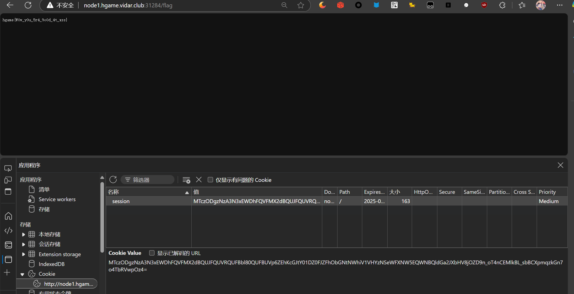
Task: Click the clear all cookies icon
Action: [186, 180]
